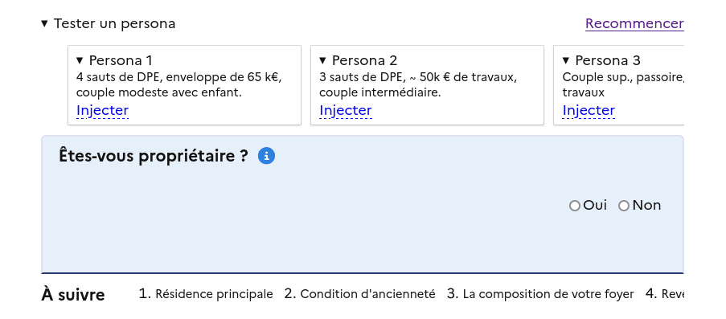Collapse the Persona 1 disclosure triangle

pyautogui.click(x=80, y=60)
